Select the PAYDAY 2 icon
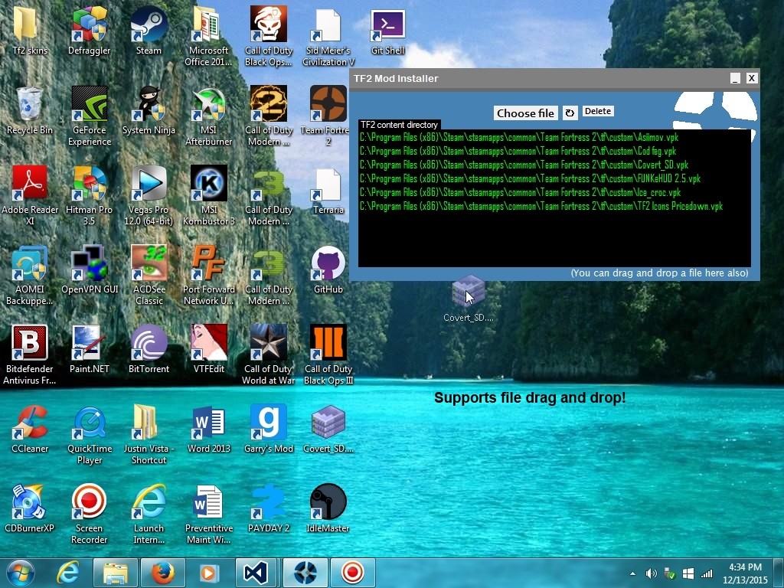784x588 pixels. (269, 508)
